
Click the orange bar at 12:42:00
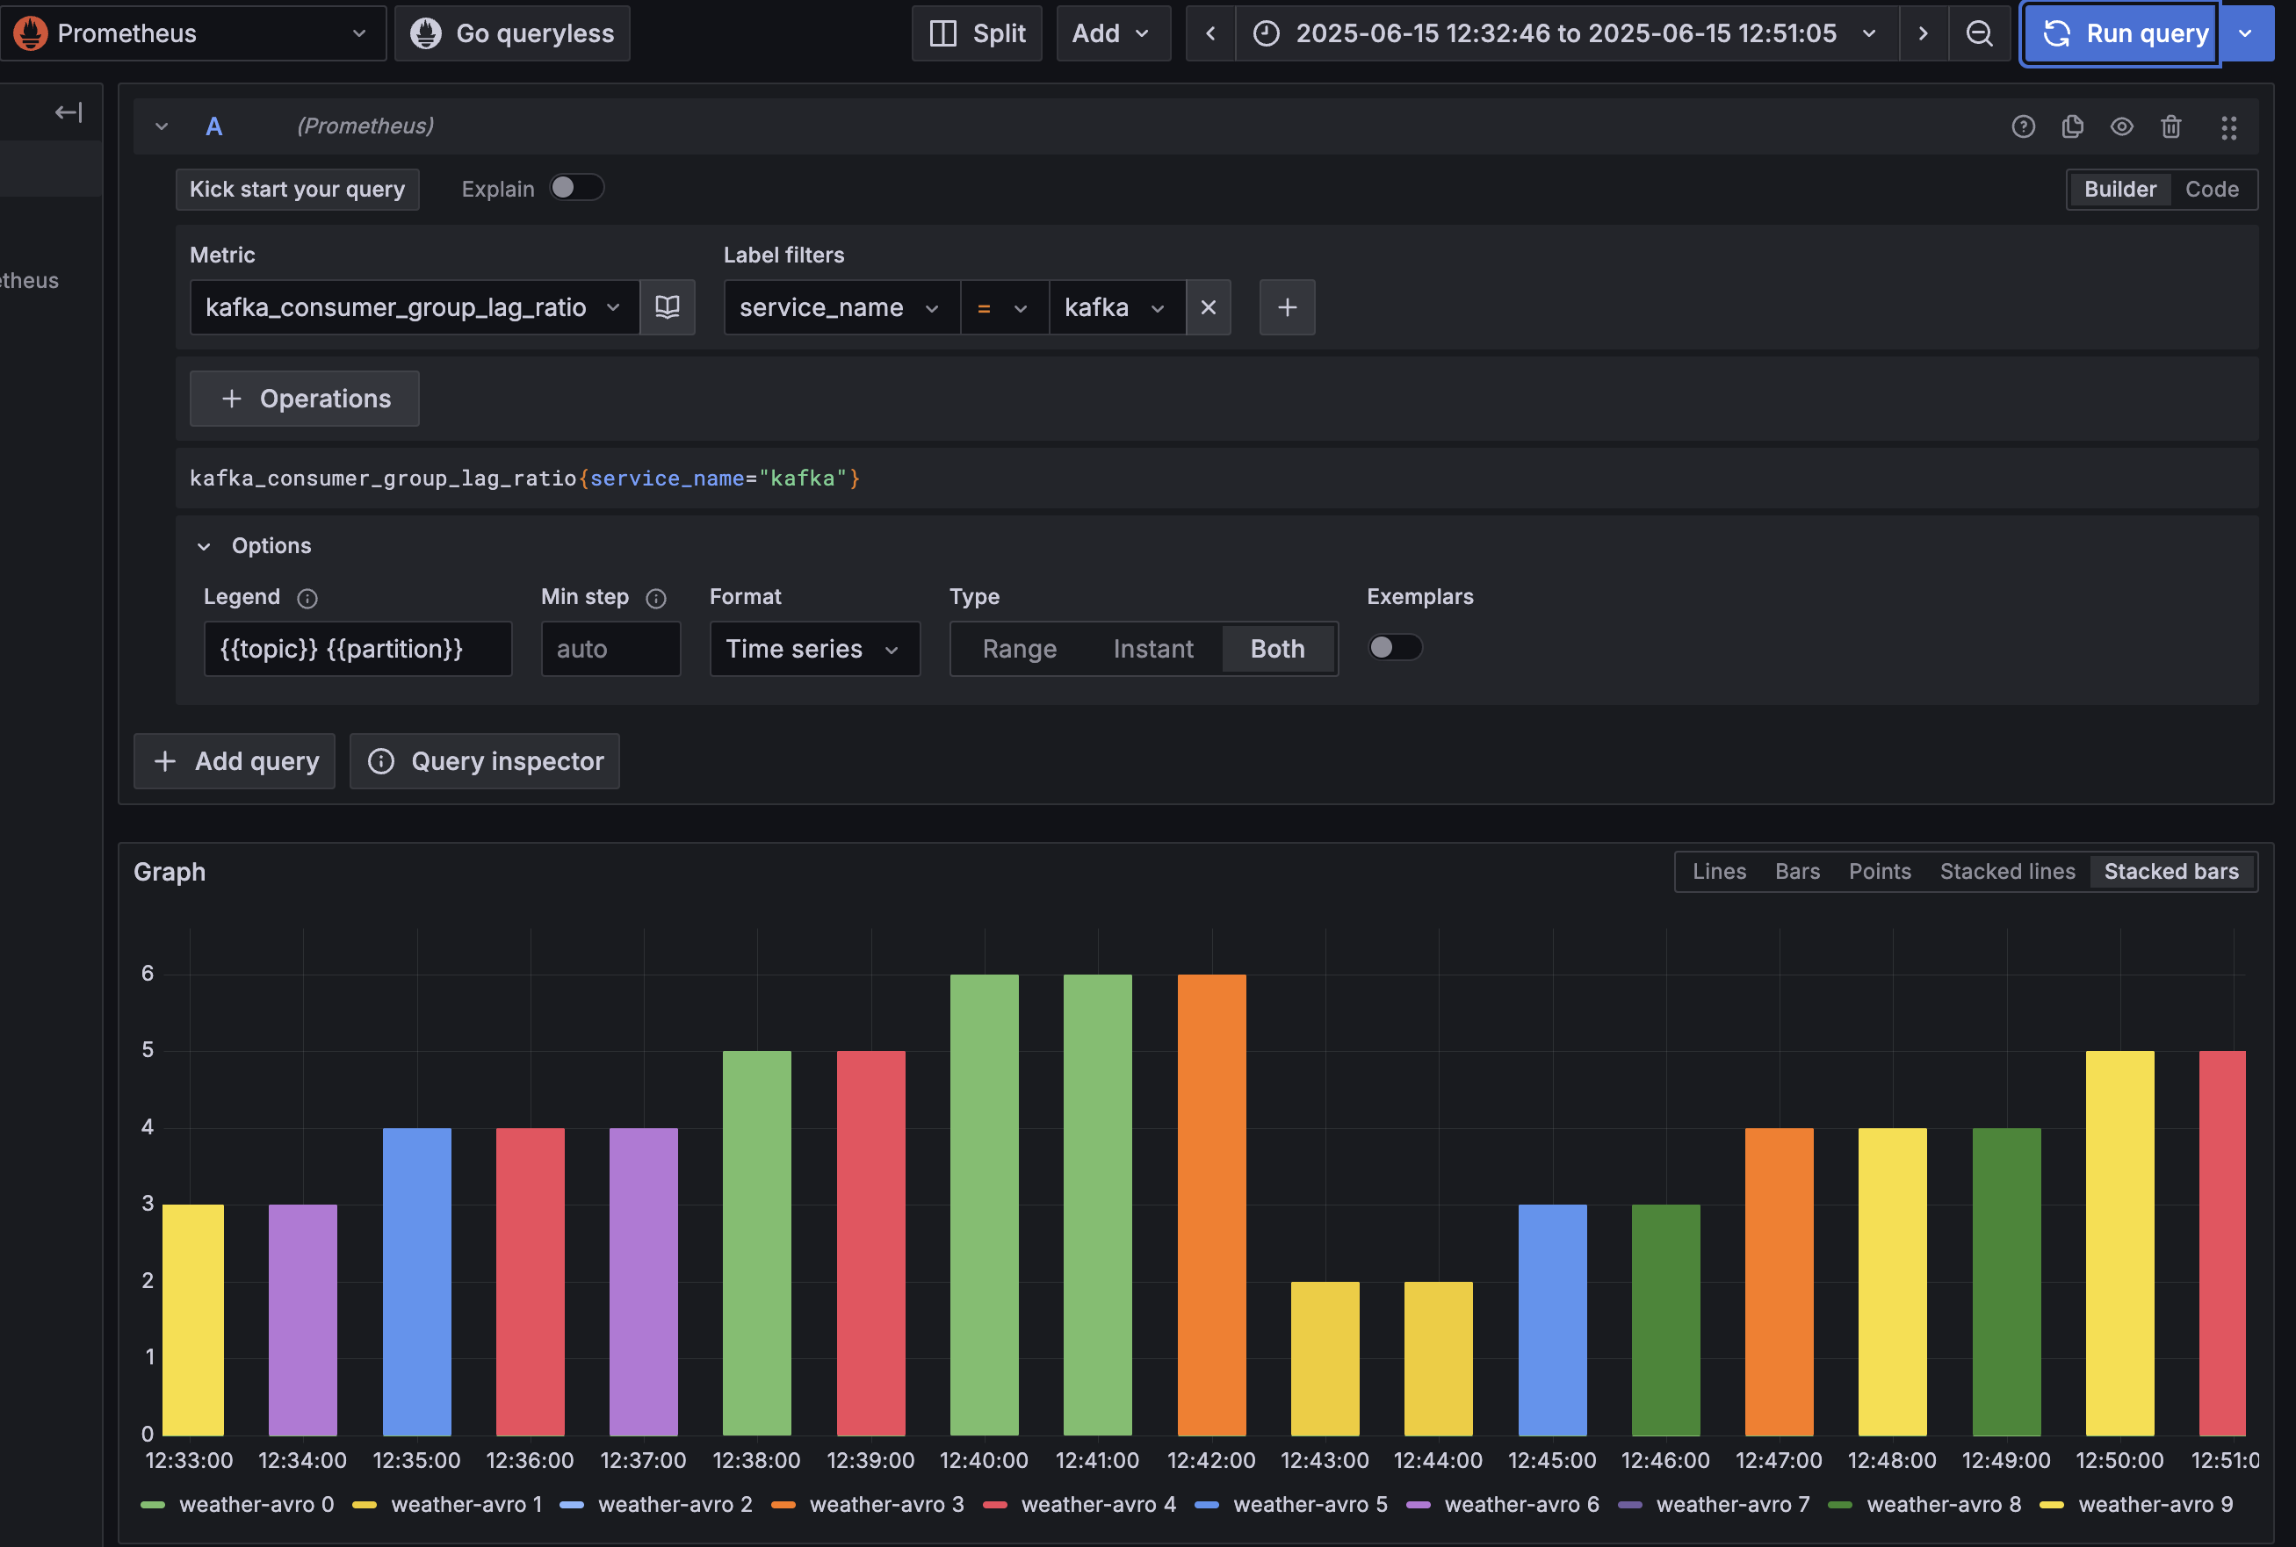click(1211, 1205)
